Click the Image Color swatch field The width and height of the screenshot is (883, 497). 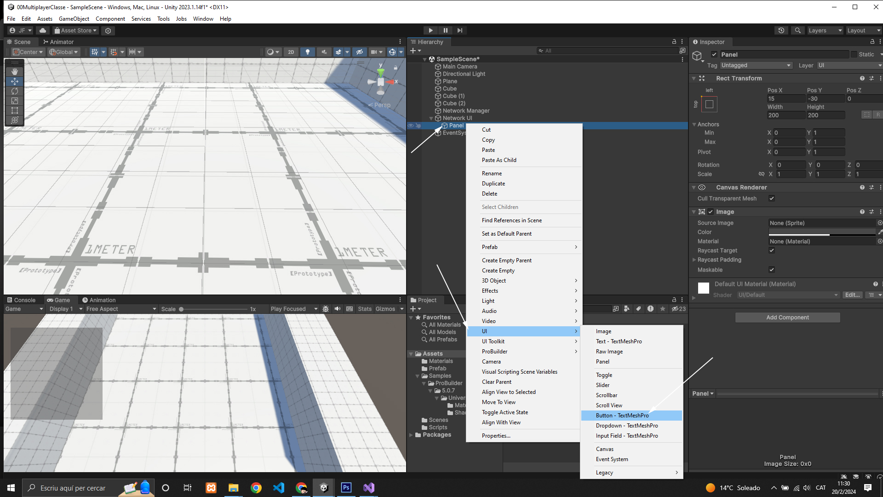822,232
